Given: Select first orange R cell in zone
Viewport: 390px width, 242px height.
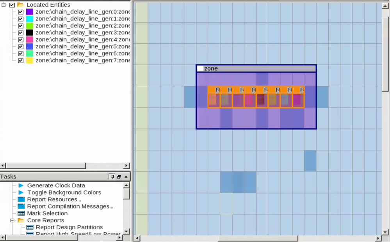Looking at the screenshot, I should click(214, 97).
